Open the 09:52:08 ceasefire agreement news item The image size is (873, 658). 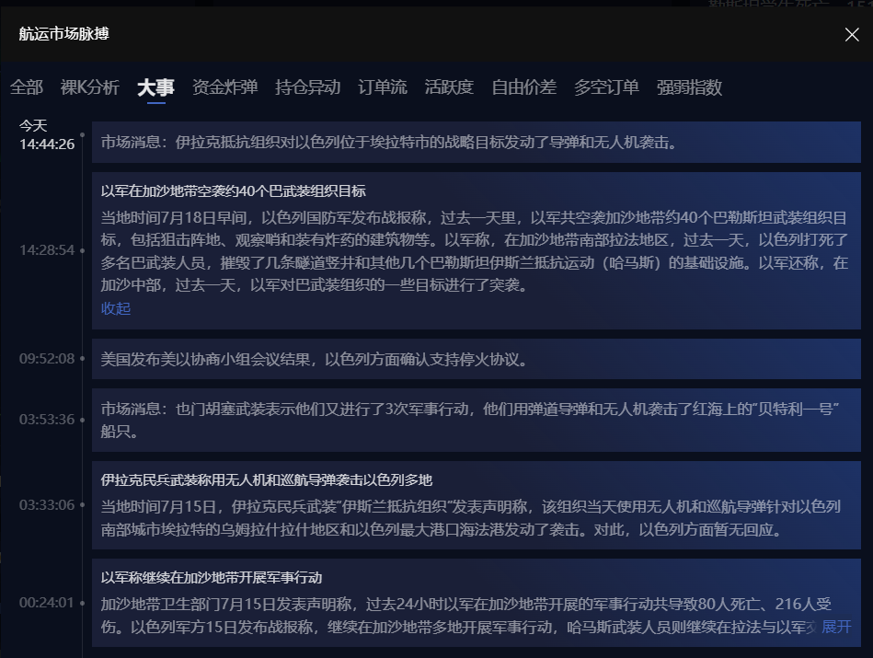pyautogui.click(x=315, y=359)
